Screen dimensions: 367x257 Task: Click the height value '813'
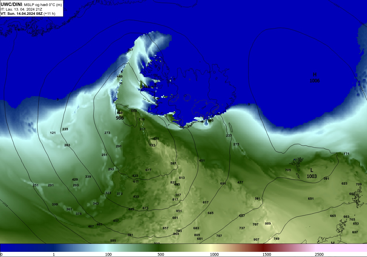click(x=182, y=178)
